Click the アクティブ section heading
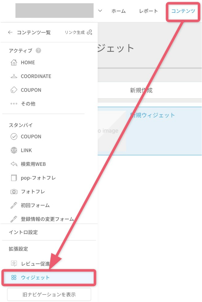Image resolution: width=202 pixels, height=302 pixels. coord(20,51)
